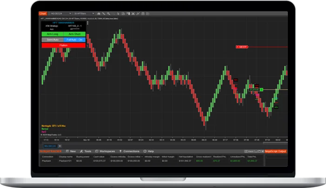Toggle Full Auto On mode
The height and width of the screenshot is (188, 326).
tap(75, 40)
